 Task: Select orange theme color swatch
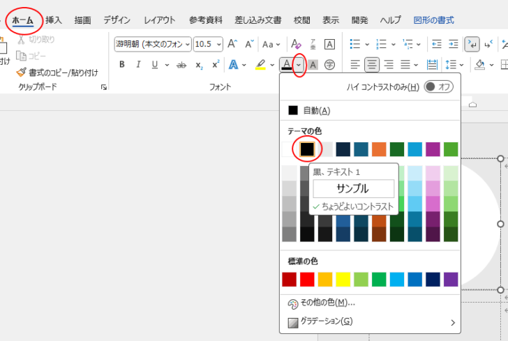(379, 149)
